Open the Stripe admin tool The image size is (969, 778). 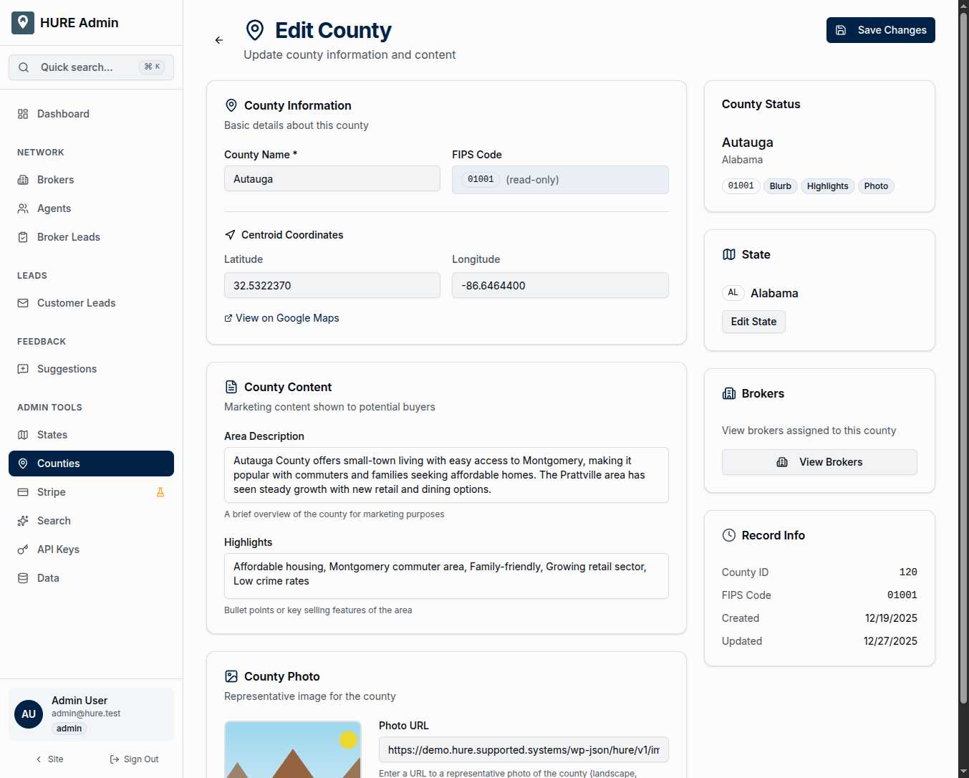pos(51,492)
